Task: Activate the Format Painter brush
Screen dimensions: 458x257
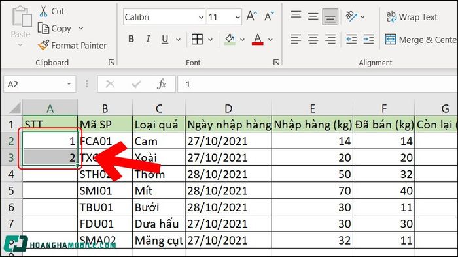Action: click(x=44, y=46)
